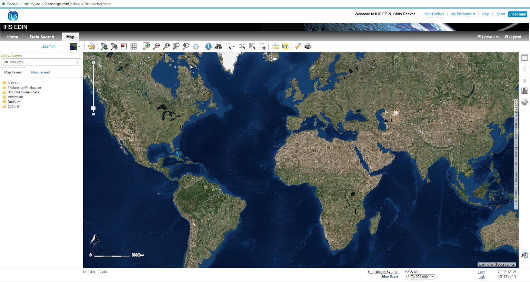
Task: Click the data sheet columns icon in right sidebar
Action: (x=524, y=91)
